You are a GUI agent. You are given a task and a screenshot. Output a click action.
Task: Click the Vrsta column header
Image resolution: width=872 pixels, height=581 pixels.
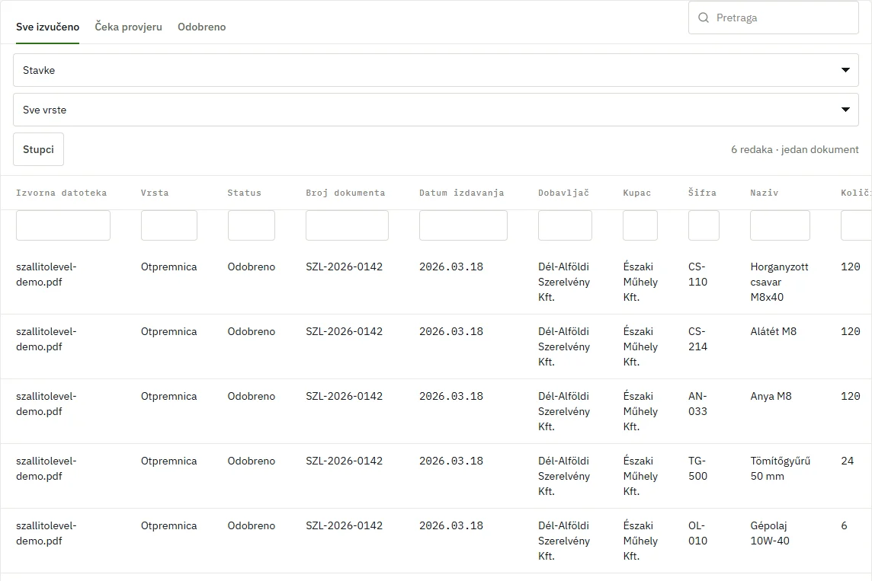pyautogui.click(x=155, y=193)
